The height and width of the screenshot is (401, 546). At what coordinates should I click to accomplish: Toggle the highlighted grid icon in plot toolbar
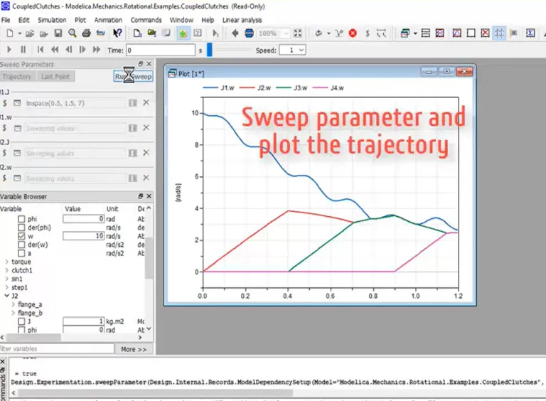tap(499, 33)
